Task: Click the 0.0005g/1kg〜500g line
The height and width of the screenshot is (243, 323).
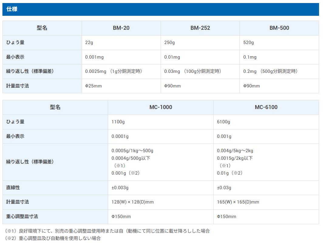Action: 132,151
